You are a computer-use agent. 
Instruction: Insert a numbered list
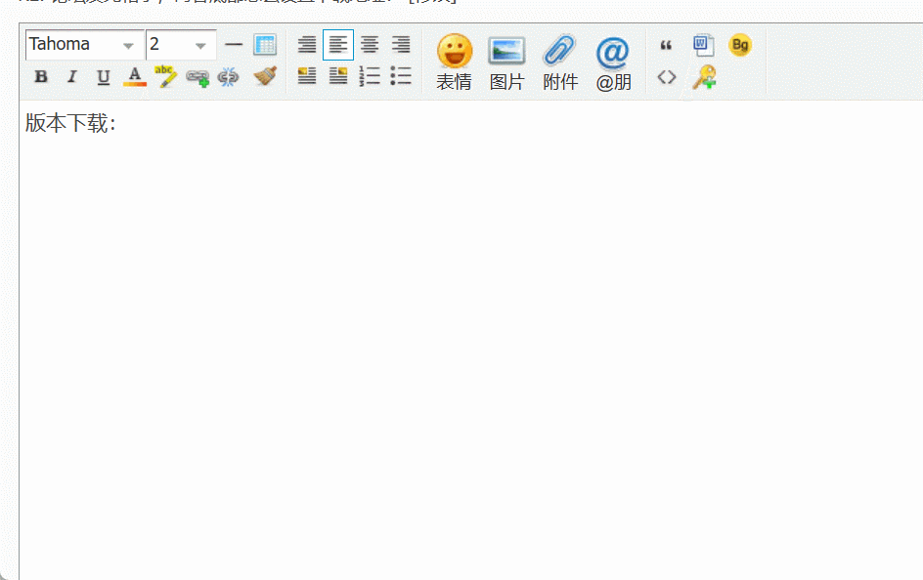point(370,76)
